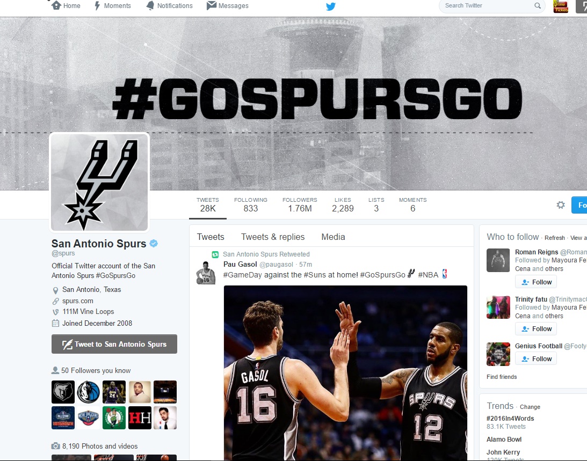Open the Memphis Grizzlies follower avatar
Screen dimensions: 587x461
coord(63,392)
